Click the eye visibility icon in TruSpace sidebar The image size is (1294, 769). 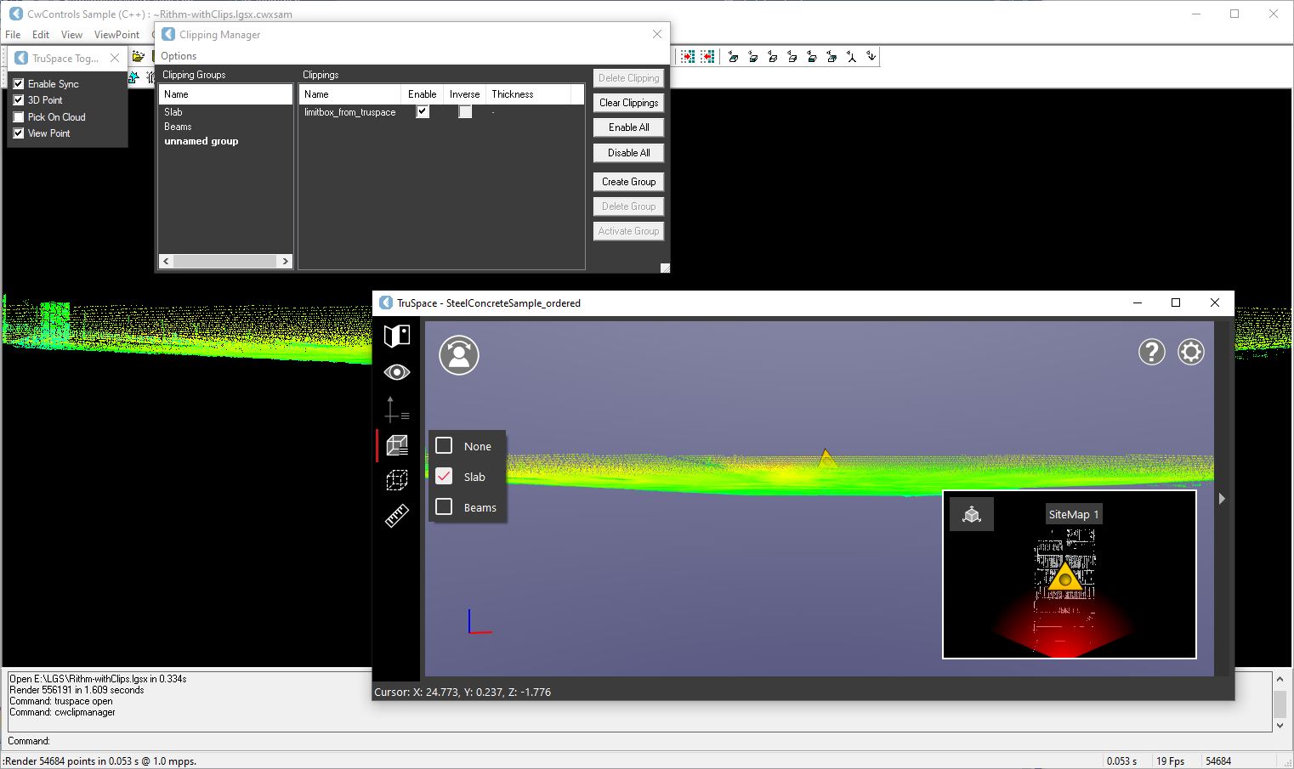[396, 372]
